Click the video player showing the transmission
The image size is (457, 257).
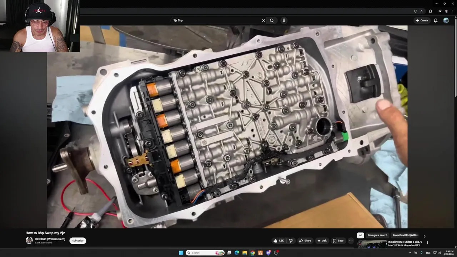[227, 127]
